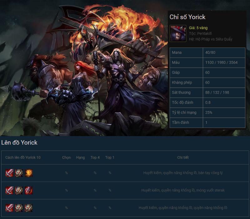Click Titan's Resolve icon in first build row
Screen dimensions: 250x219
coord(19,173)
